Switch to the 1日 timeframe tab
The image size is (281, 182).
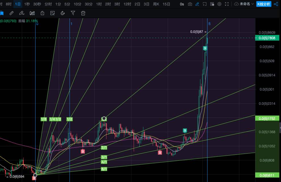[18, 4]
